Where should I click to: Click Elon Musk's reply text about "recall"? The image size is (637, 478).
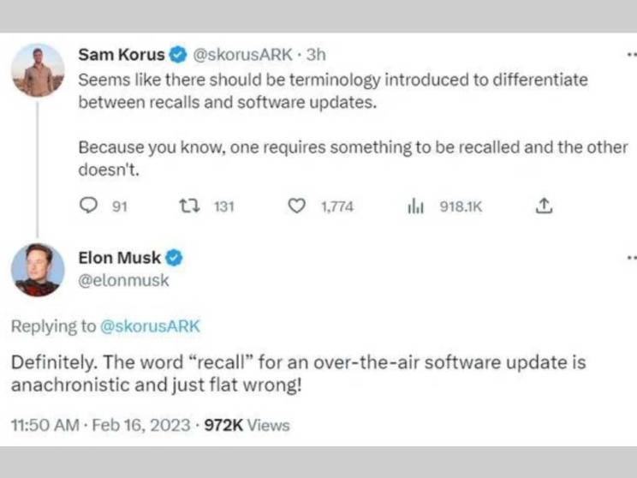click(x=298, y=373)
